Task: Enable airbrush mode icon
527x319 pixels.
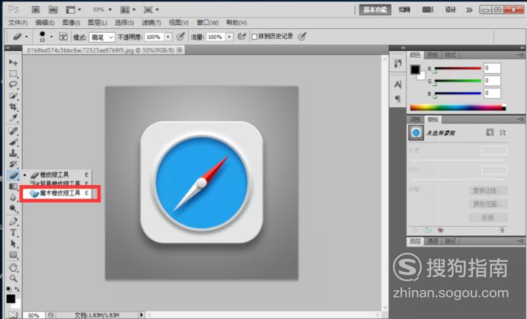Action: [x=241, y=37]
